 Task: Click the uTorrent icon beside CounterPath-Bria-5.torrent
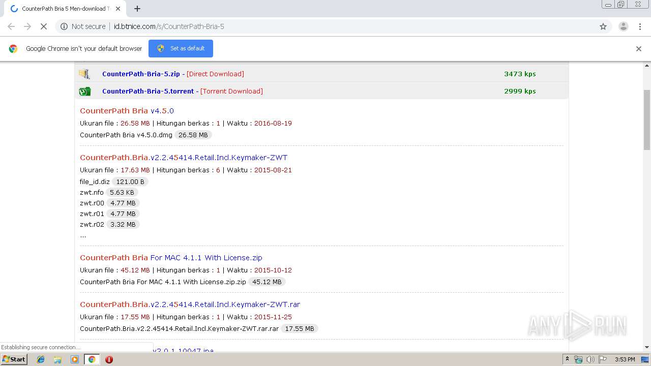pyautogui.click(x=84, y=91)
